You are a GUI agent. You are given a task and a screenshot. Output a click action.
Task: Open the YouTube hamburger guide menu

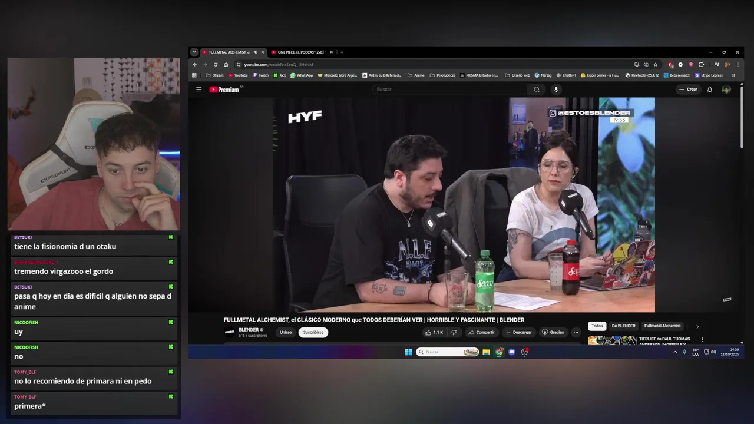point(199,90)
